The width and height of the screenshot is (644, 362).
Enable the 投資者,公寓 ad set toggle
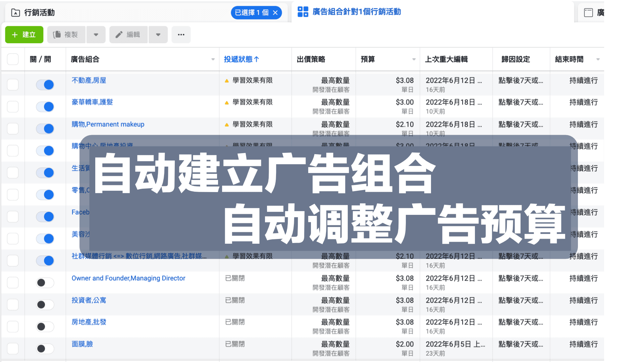click(x=45, y=305)
